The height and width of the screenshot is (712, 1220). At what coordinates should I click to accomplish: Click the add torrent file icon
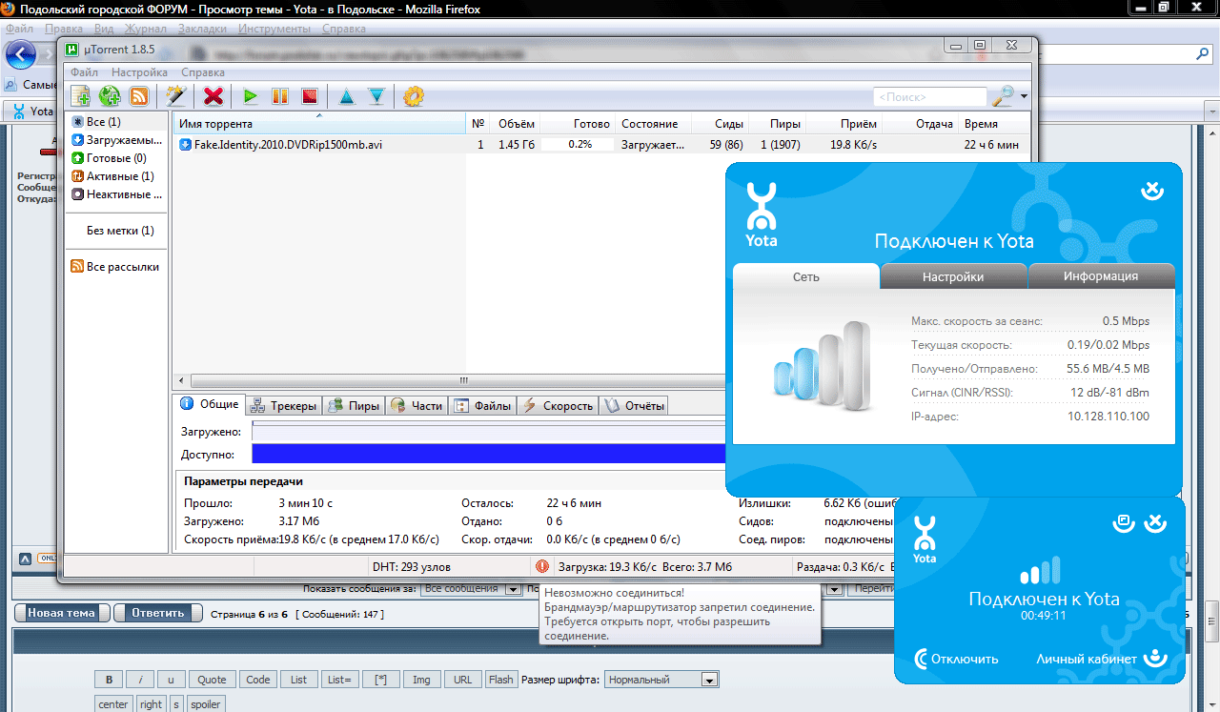(x=81, y=96)
